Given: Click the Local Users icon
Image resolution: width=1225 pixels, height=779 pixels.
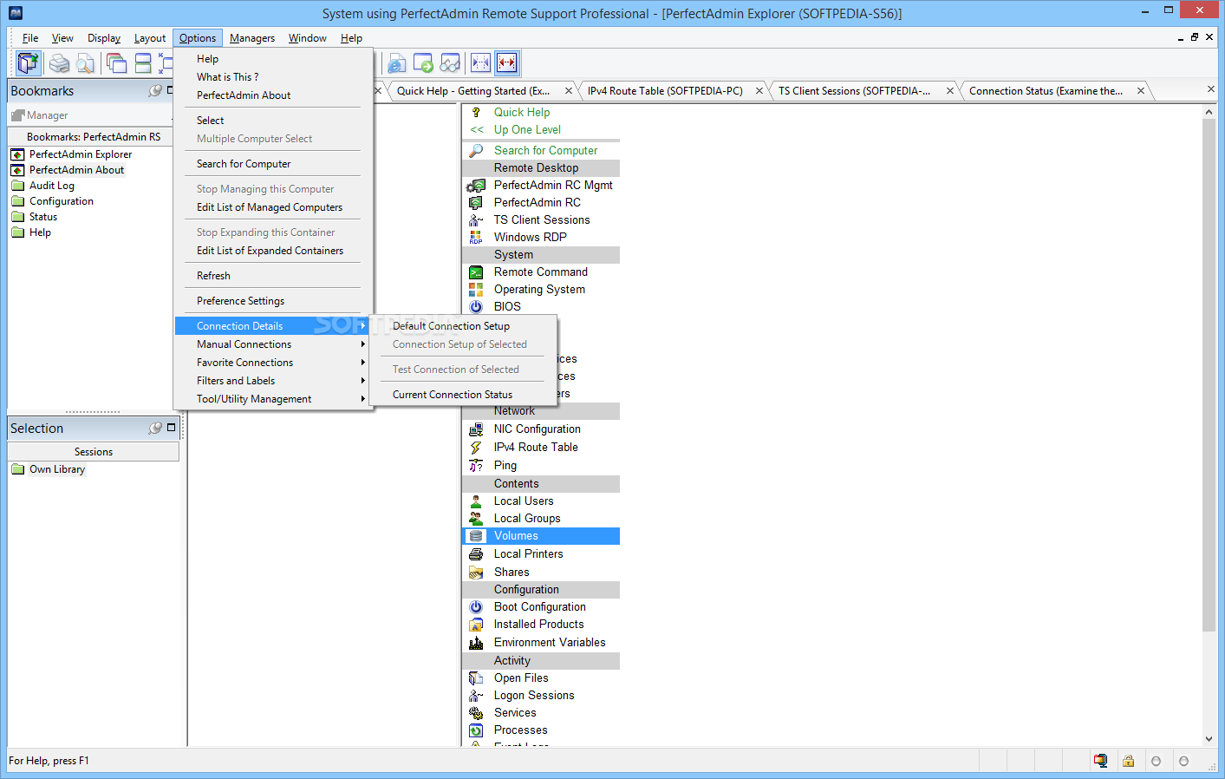Looking at the screenshot, I should [476, 501].
